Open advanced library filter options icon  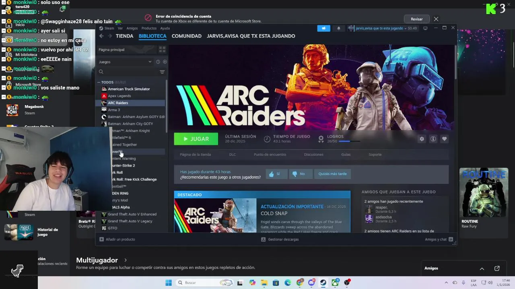[162, 72]
